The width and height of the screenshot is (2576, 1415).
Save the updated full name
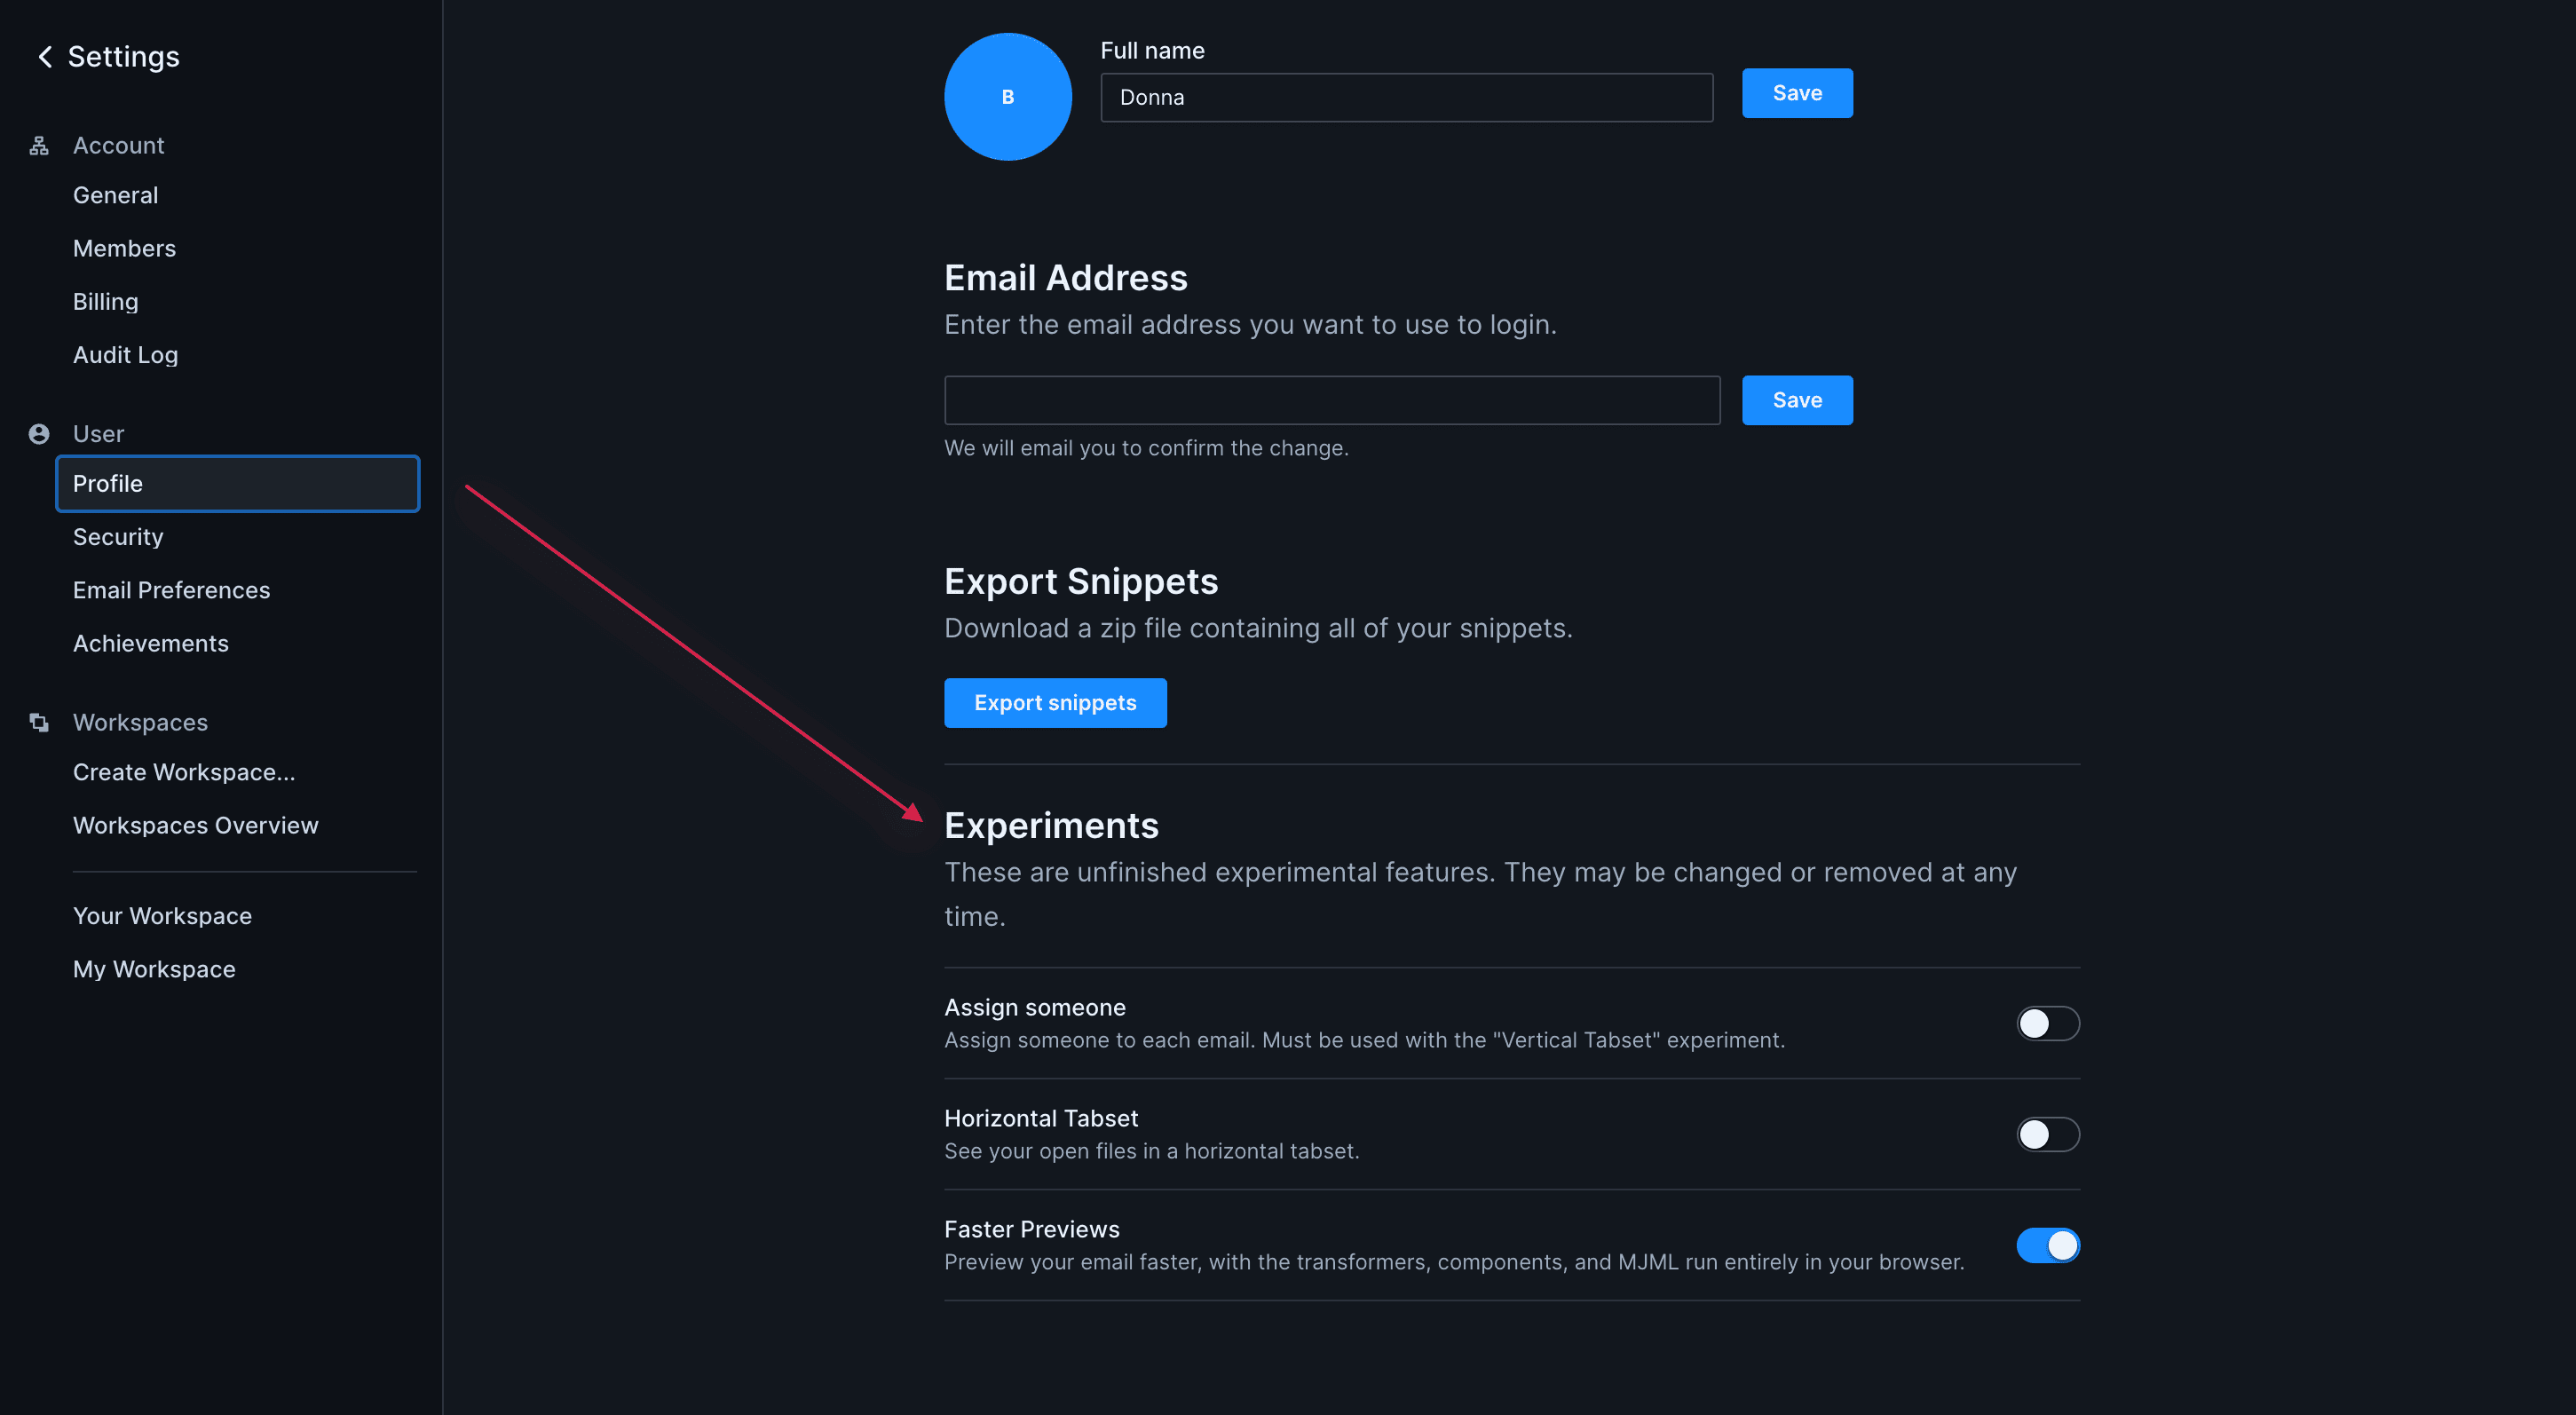point(1798,91)
